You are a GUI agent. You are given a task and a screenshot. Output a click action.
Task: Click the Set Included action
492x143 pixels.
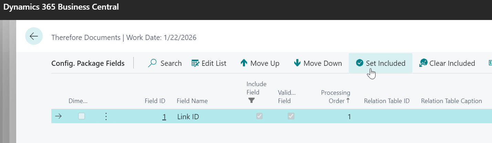point(380,63)
